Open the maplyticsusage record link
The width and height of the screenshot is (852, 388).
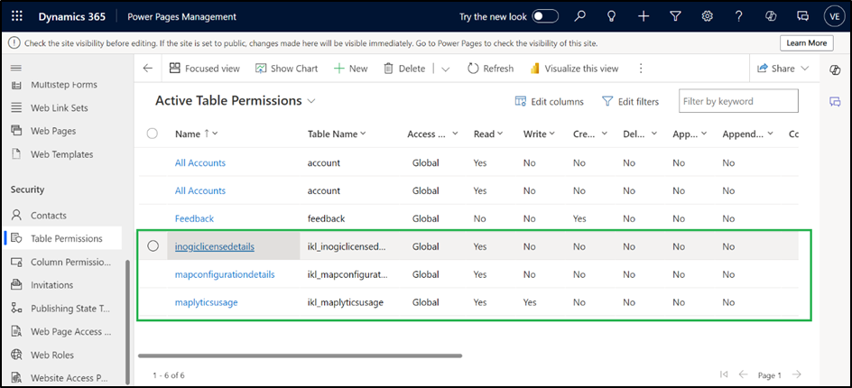[x=206, y=302]
